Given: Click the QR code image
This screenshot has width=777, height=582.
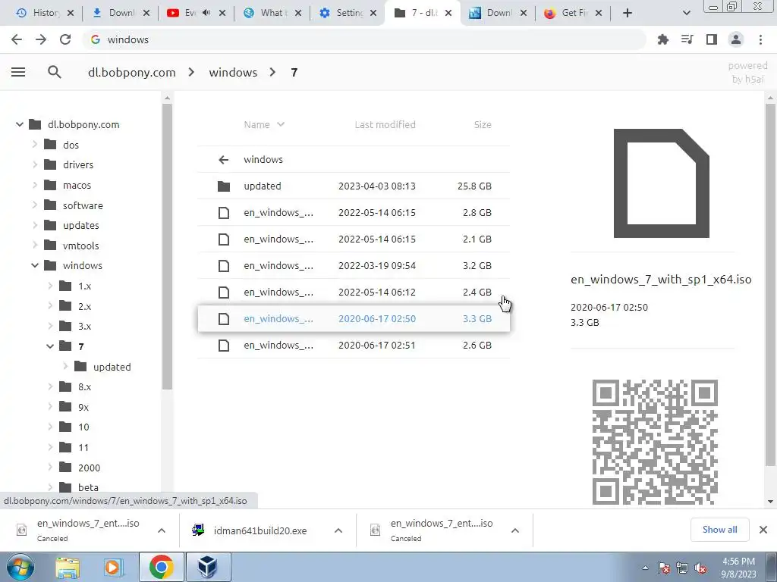Looking at the screenshot, I should 655,442.
